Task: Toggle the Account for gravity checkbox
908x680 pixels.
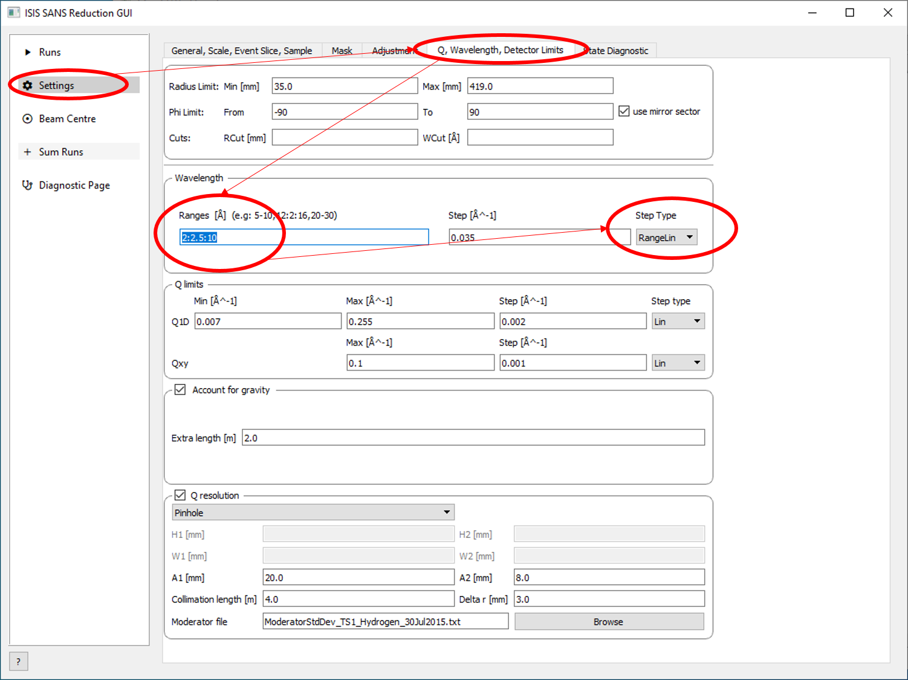Action: [180, 390]
